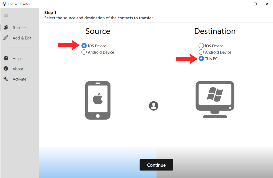Click the Step 1 heading
The height and width of the screenshot is (178, 273).
pyautogui.click(x=50, y=13)
